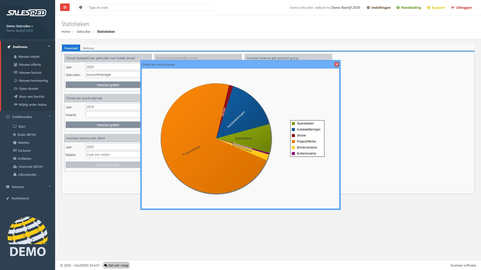Click the Binnenreclame yellow legend swatch
The height and width of the screenshot is (270, 481).
pyautogui.click(x=293, y=147)
